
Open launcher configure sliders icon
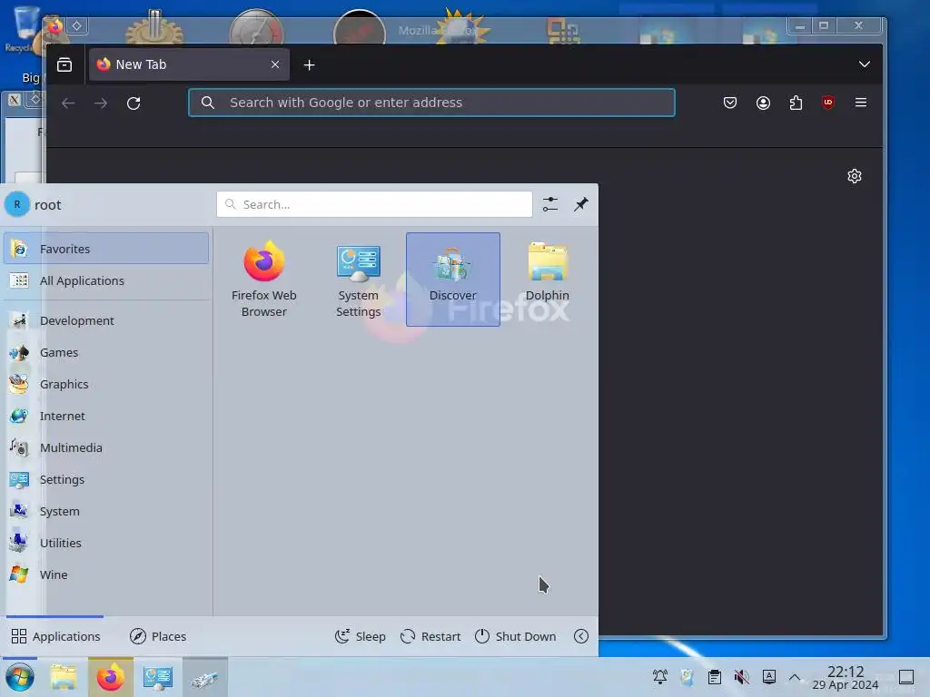pos(550,204)
